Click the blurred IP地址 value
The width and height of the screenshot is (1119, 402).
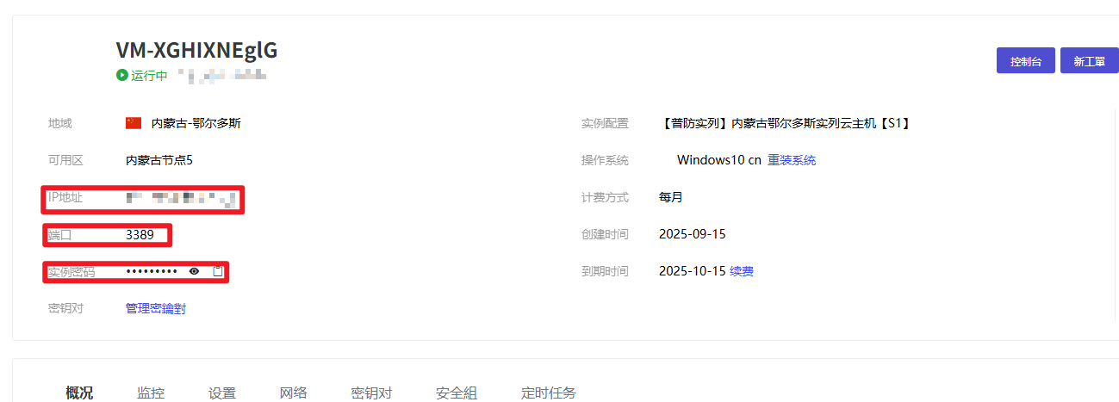tap(181, 198)
